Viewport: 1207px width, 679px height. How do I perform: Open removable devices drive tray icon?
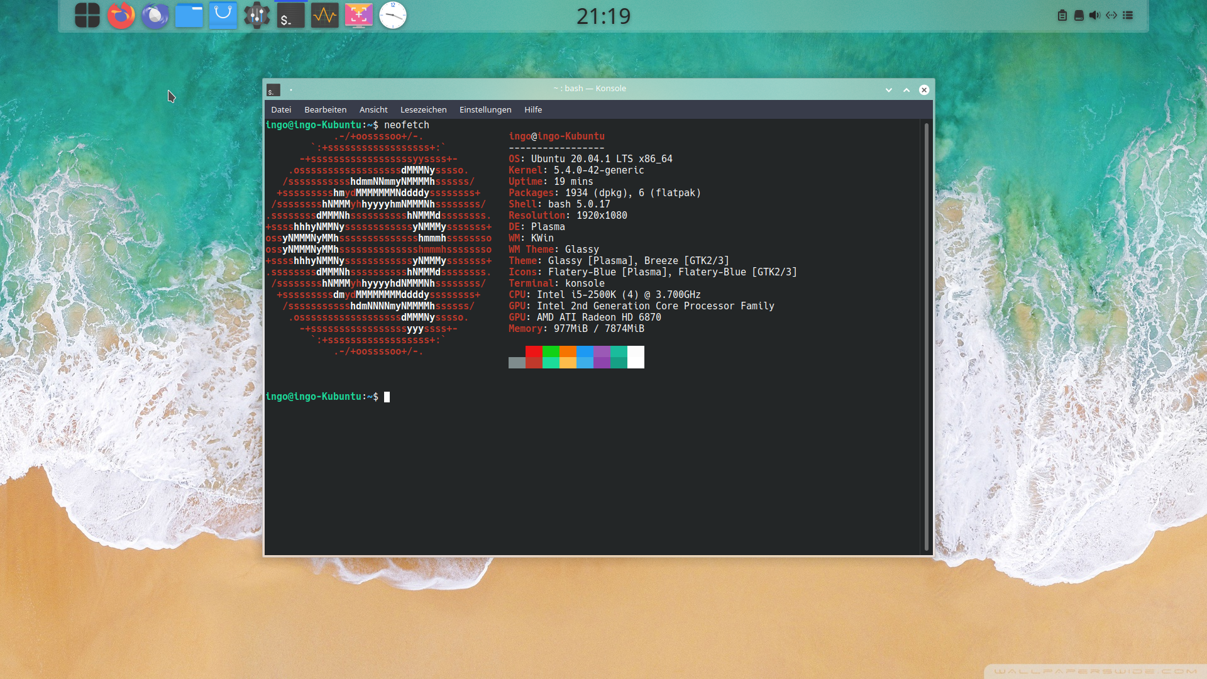tap(1079, 15)
